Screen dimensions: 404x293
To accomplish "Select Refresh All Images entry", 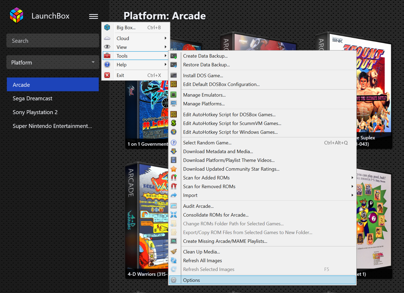I will pos(262,260).
